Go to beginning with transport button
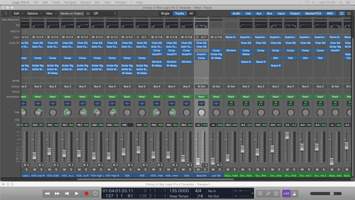The width and height of the screenshot is (355, 200). [67, 193]
